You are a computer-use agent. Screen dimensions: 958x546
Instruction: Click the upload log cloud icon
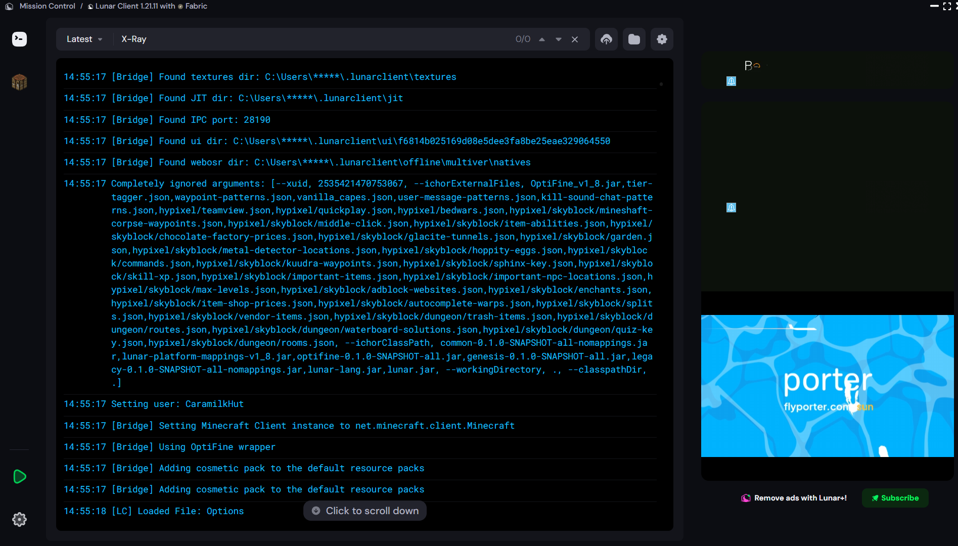pyautogui.click(x=606, y=39)
